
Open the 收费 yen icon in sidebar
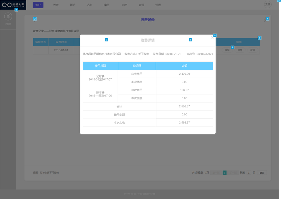pyautogui.click(x=8, y=17)
